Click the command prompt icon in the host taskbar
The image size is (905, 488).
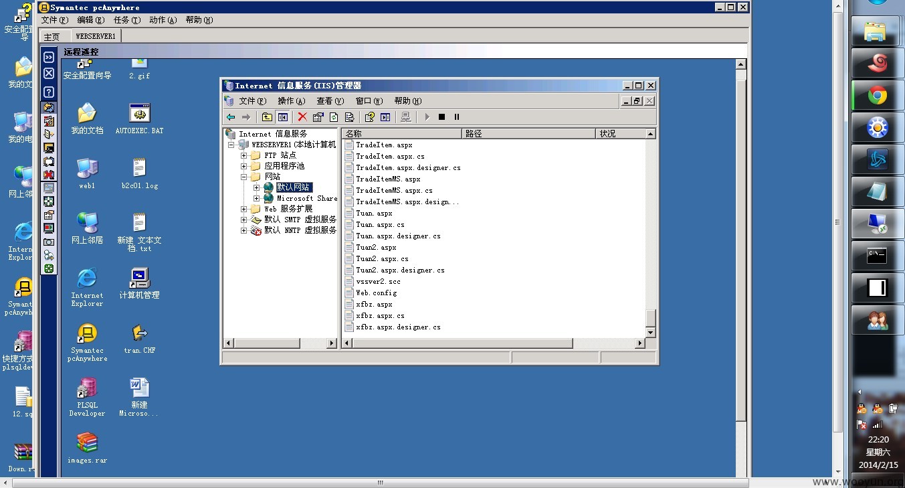coord(878,256)
